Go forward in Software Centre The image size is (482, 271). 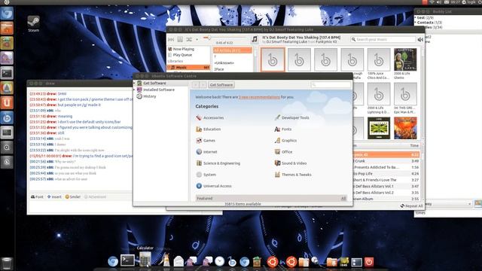coord(203,85)
